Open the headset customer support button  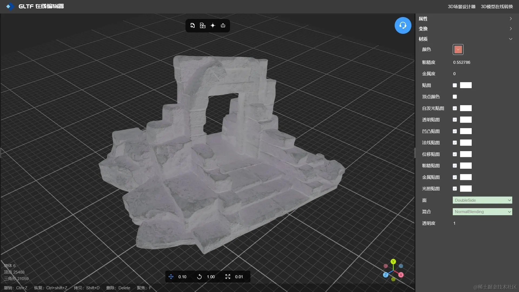click(x=403, y=25)
